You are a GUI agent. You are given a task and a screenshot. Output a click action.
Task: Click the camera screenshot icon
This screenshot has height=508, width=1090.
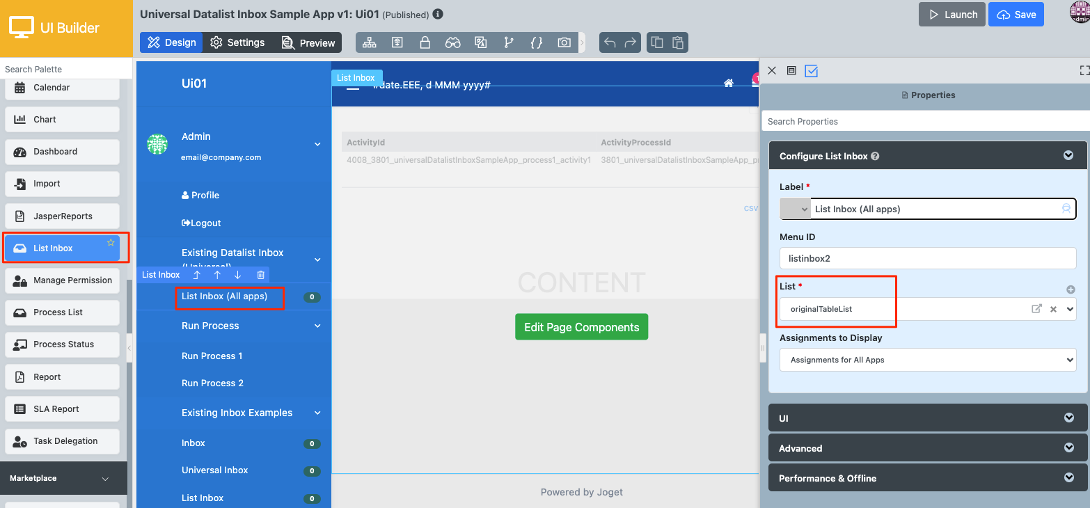(x=564, y=42)
